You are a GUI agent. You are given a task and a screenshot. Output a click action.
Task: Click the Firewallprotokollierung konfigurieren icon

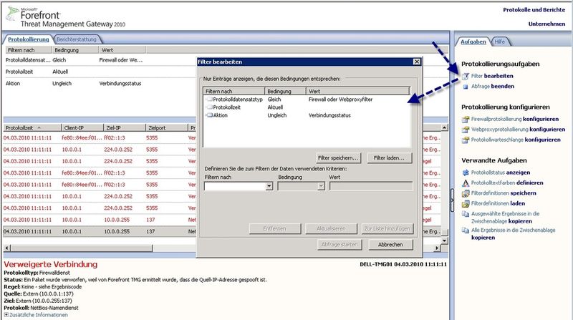pos(466,118)
